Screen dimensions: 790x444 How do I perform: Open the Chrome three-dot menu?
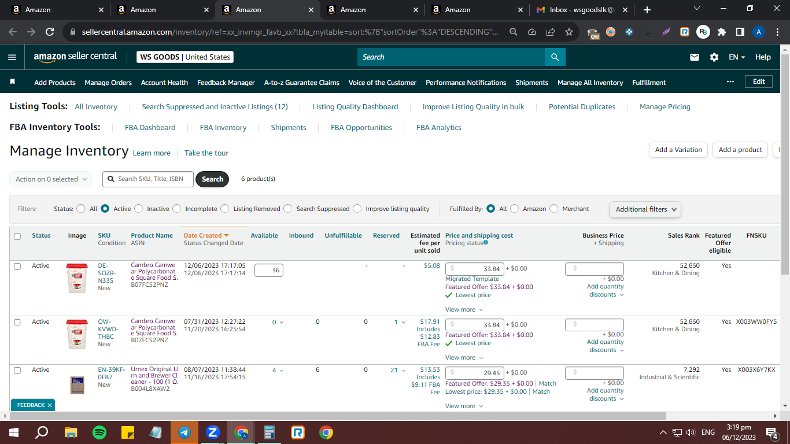pyautogui.click(x=777, y=32)
